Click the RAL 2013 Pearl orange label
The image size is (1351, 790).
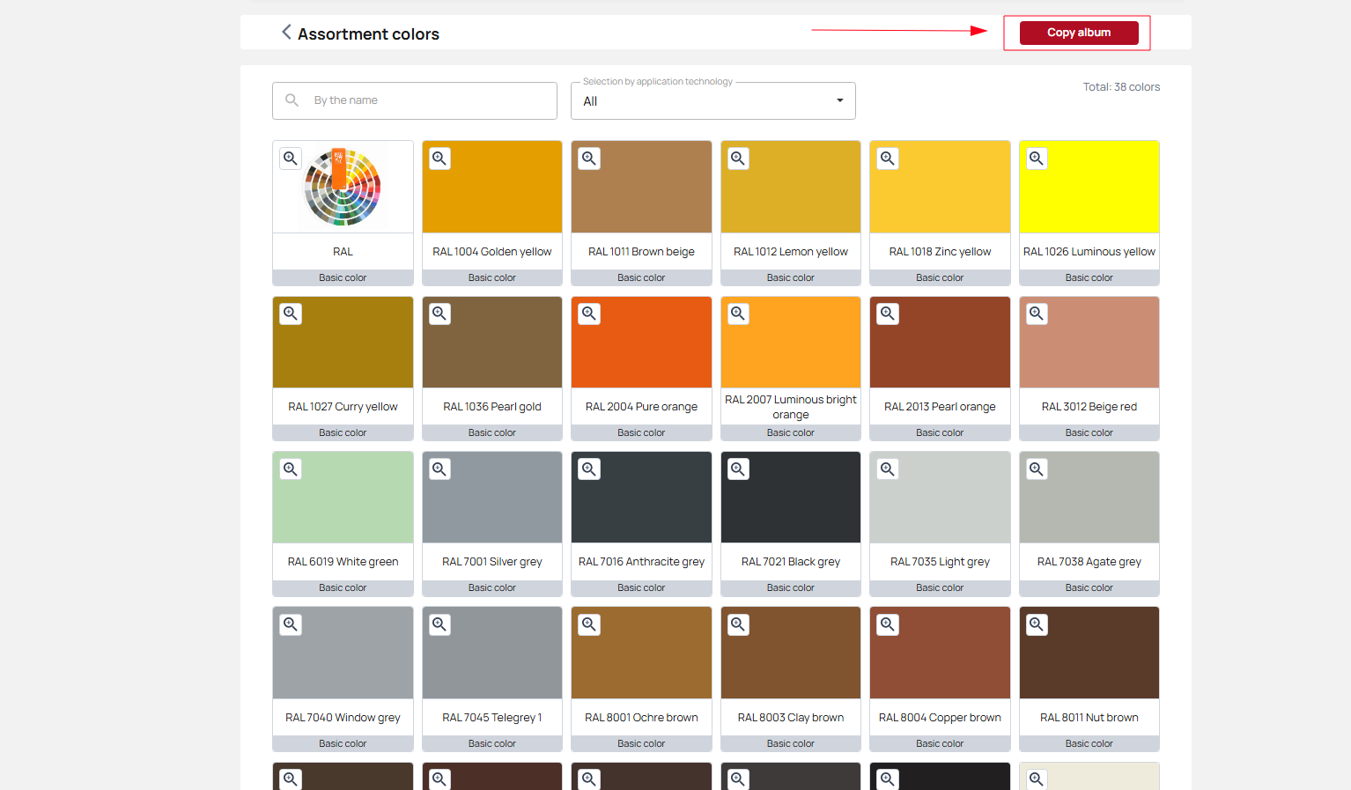click(940, 407)
